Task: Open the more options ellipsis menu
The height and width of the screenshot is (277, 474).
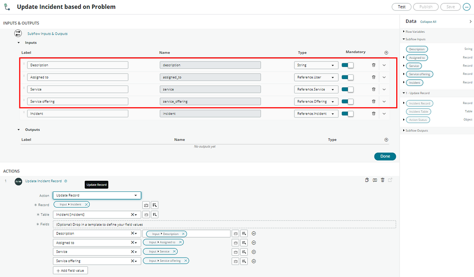Action: [467, 6]
